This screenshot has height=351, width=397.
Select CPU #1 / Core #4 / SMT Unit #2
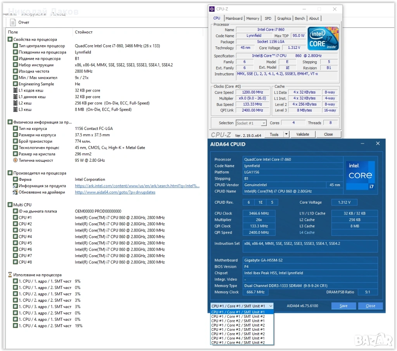click(238, 342)
